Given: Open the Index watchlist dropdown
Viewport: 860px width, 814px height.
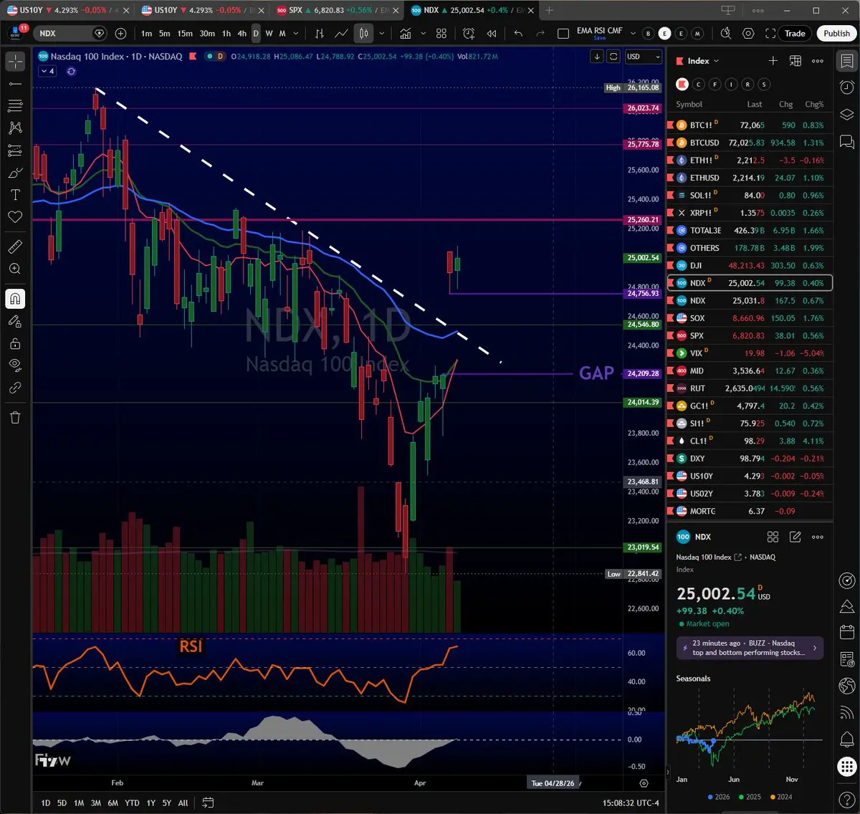Looking at the screenshot, I should (x=703, y=61).
